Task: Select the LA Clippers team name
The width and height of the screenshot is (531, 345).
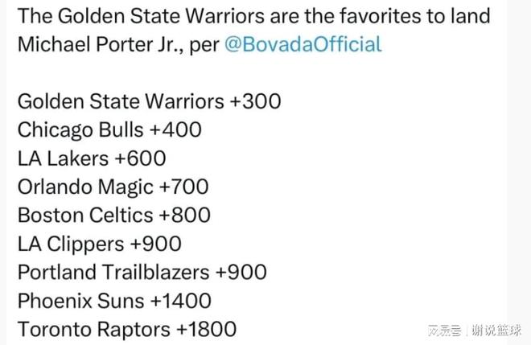Action: (71, 244)
